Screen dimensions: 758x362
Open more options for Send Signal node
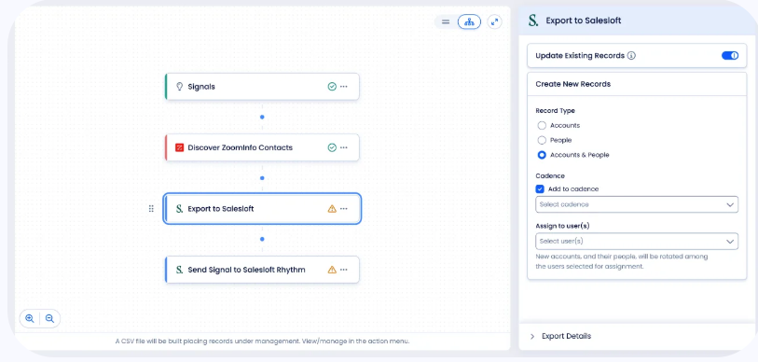pyautogui.click(x=344, y=270)
